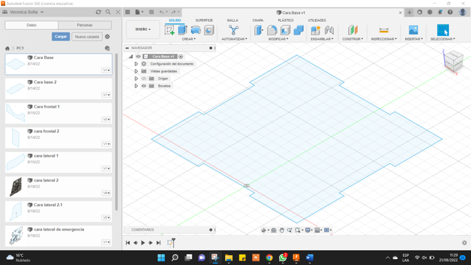Select the Insert image icon
The image size is (471, 265).
[x=414, y=30]
